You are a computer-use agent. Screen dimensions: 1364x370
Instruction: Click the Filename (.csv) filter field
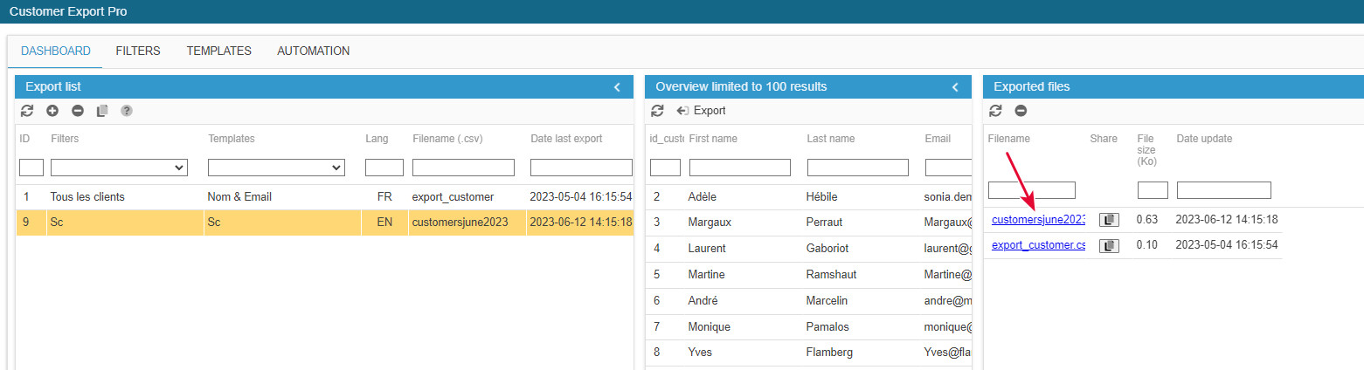pos(463,168)
